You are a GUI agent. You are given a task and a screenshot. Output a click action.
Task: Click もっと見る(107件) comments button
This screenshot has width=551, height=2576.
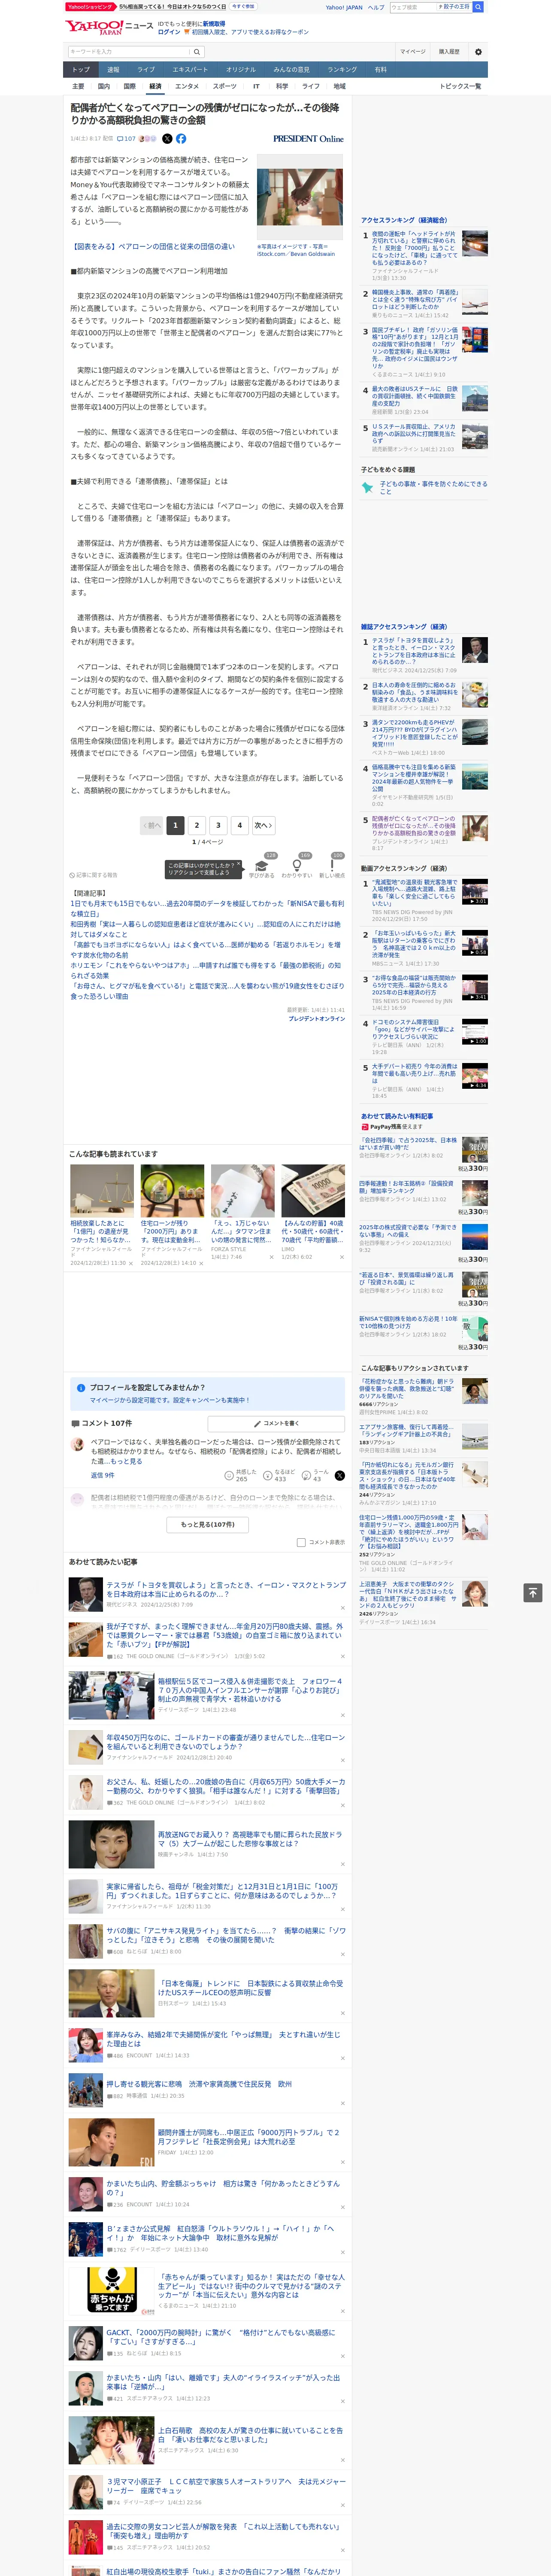tap(208, 1524)
